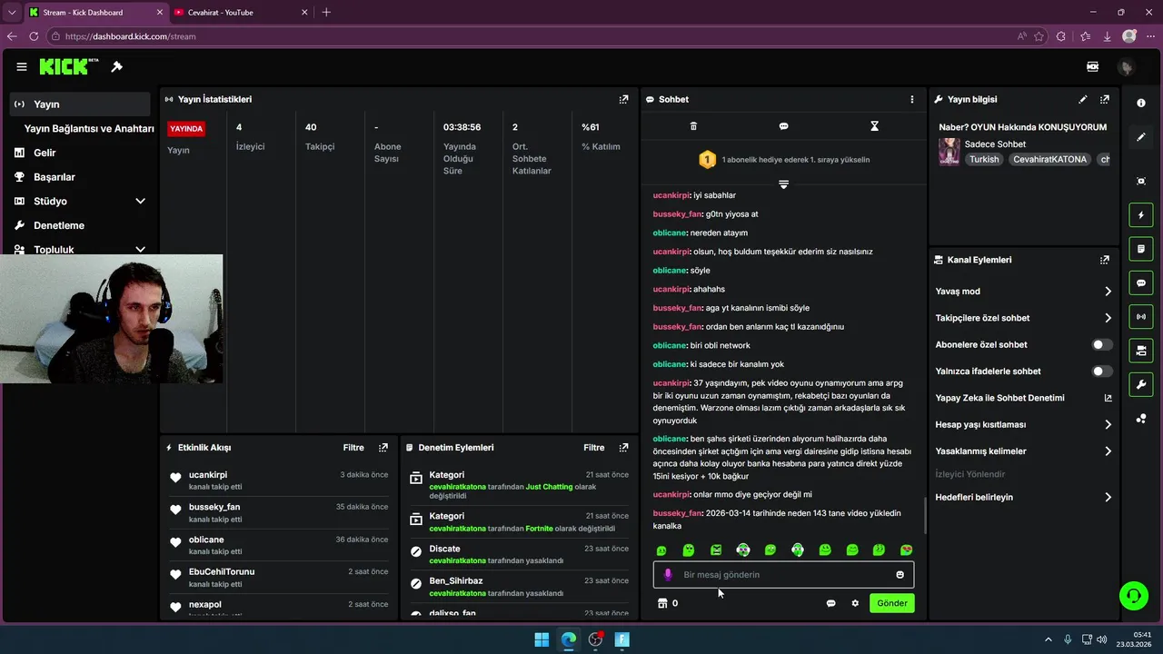Edit stream info with the pencil icon
1163x654 pixels.
(x=1082, y=99)
